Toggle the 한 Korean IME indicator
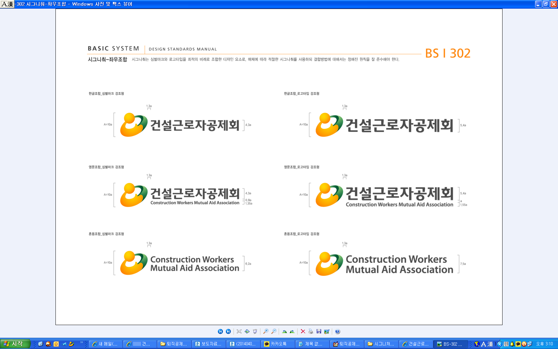The width and height of the screenshot is (558, 349). click(506, 344)
